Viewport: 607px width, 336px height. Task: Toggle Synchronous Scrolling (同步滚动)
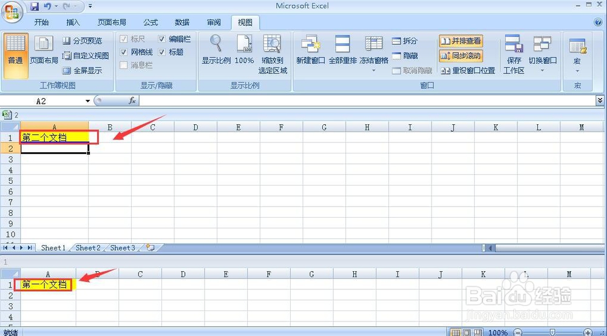(x=461, y=56)
